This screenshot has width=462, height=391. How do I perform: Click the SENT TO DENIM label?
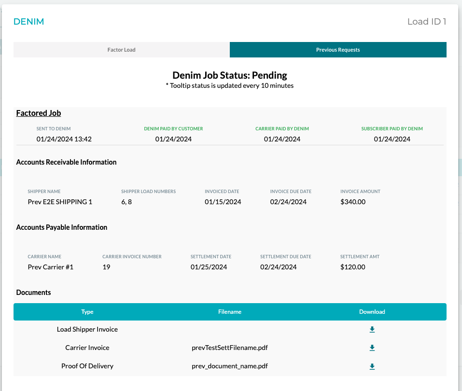pyautogui.click(x=53, y=129)
